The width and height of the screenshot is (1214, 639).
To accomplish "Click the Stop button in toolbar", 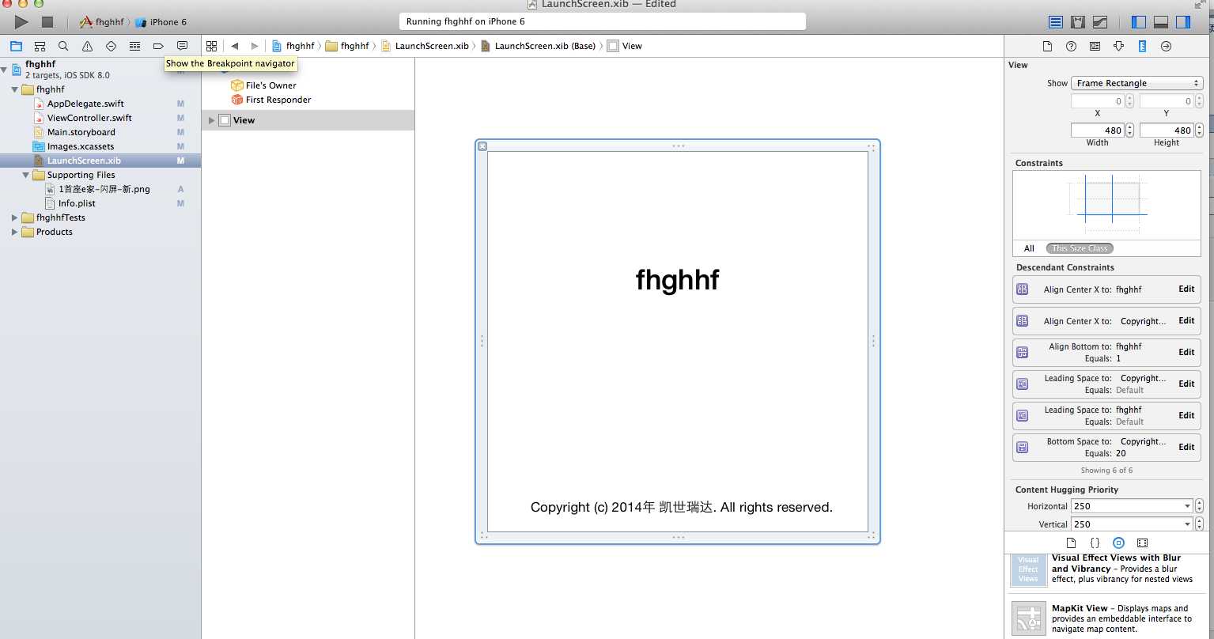I will click(x=47, y=22).
